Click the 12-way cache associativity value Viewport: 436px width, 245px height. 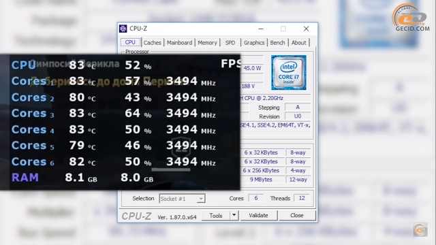(298, 180)
